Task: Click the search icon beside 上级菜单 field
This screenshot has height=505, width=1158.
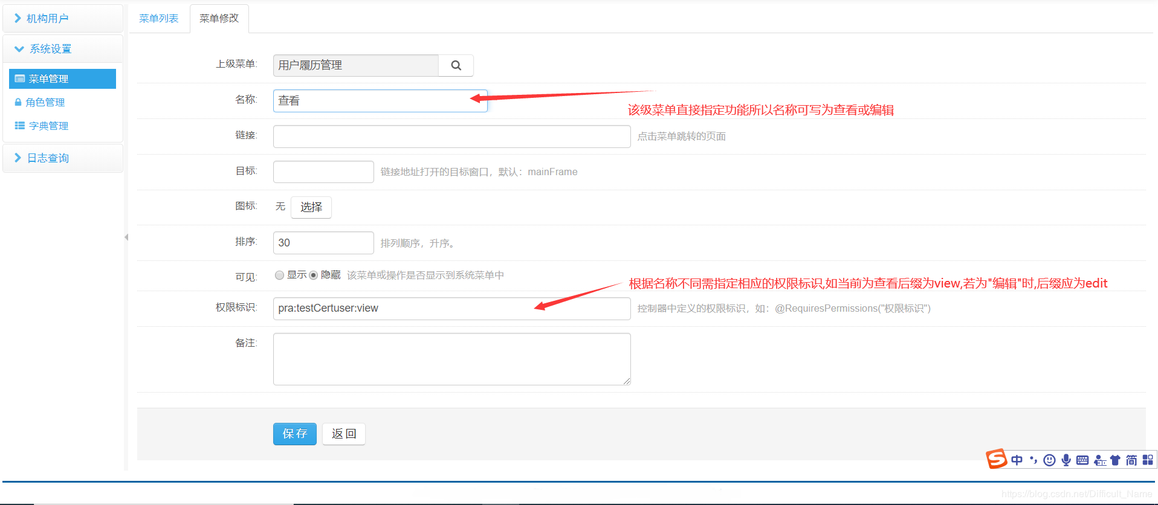Action: click(x=456, y=65)
